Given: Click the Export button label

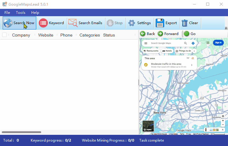Looking at the screenshot, I should click(171, 23).
